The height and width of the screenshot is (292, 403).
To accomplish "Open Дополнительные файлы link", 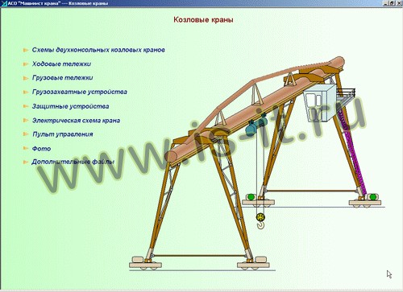I will pyautogui.click(x=73, y=162).
